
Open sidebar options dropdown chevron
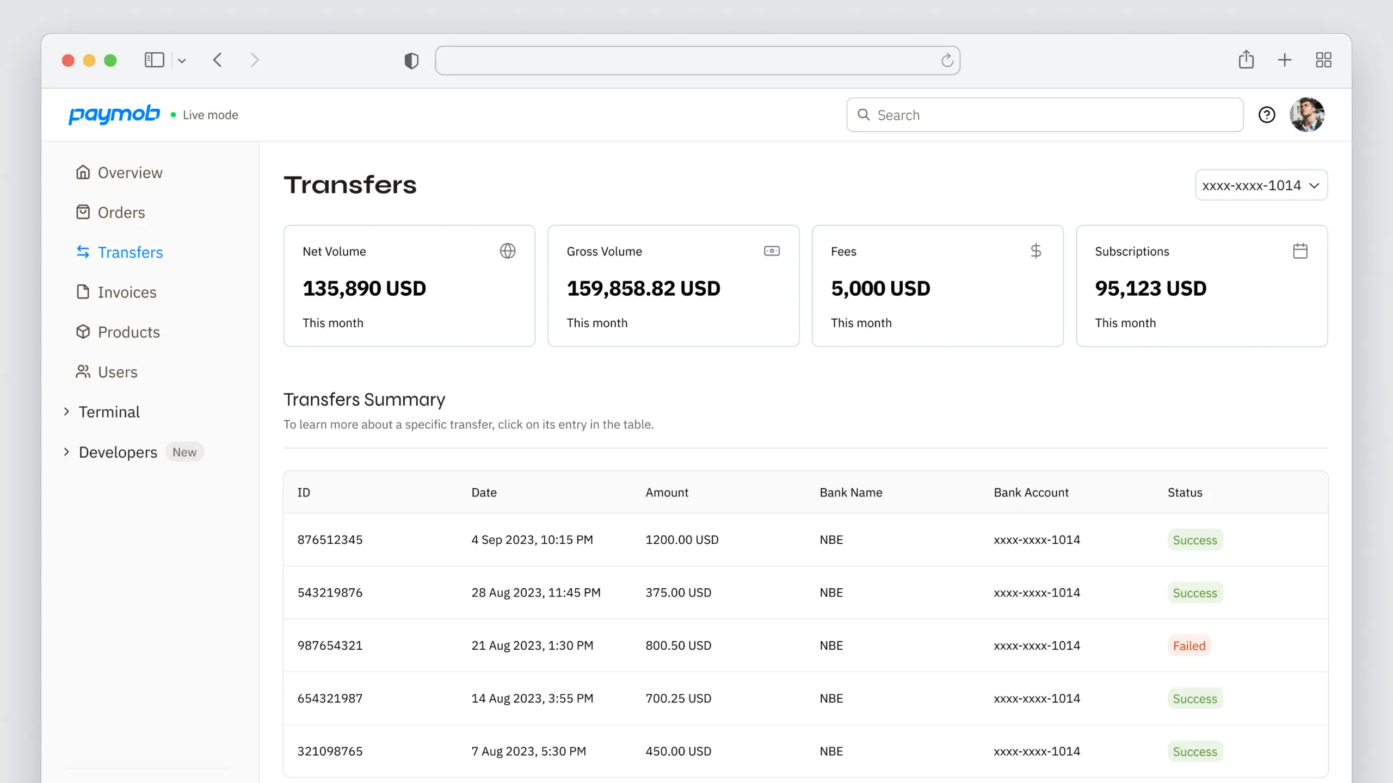click(182, 61)
